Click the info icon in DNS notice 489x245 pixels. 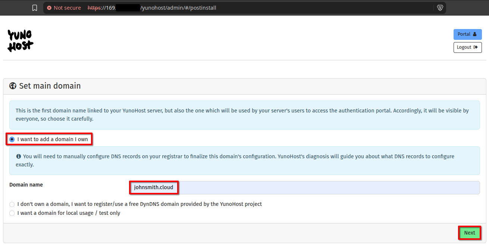[18, 156]
